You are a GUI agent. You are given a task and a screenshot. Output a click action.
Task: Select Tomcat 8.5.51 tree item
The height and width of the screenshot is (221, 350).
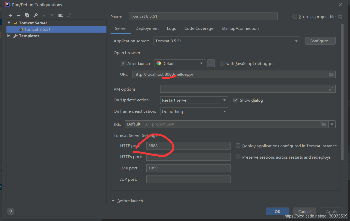(x=57, y=29)
